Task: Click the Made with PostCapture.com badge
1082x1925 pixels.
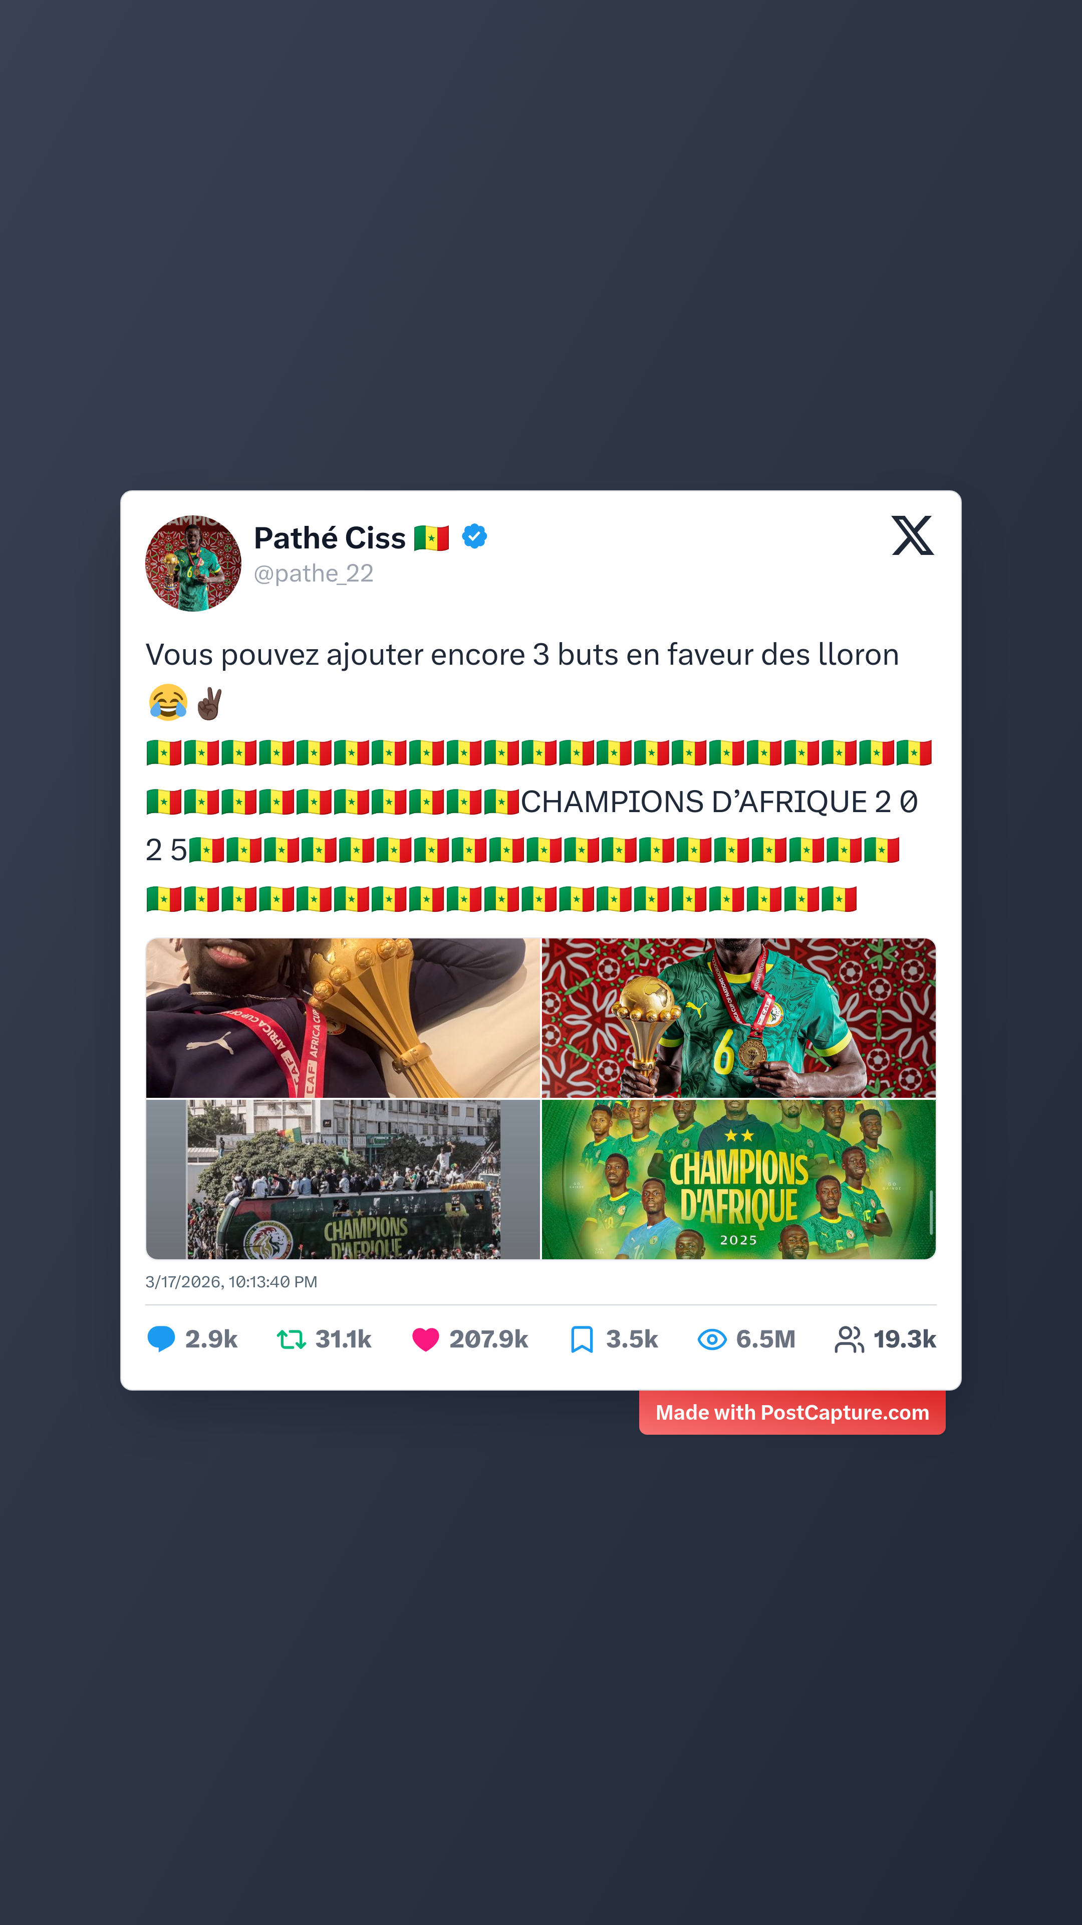Action: click(x=792, y=1412)
